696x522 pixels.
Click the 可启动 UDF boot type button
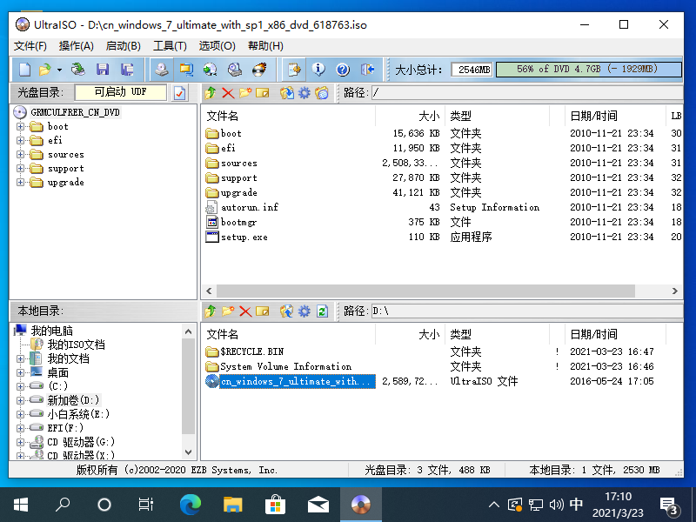(121, 92)
